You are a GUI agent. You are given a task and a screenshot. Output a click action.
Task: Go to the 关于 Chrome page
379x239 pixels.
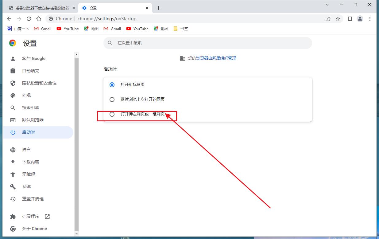pos(34,229)
